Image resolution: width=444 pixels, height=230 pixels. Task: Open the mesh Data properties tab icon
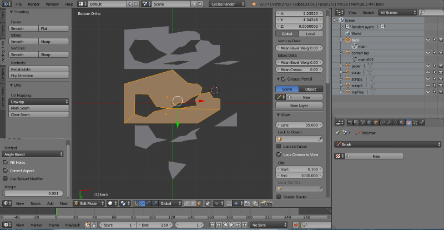(x=395, y=123)
